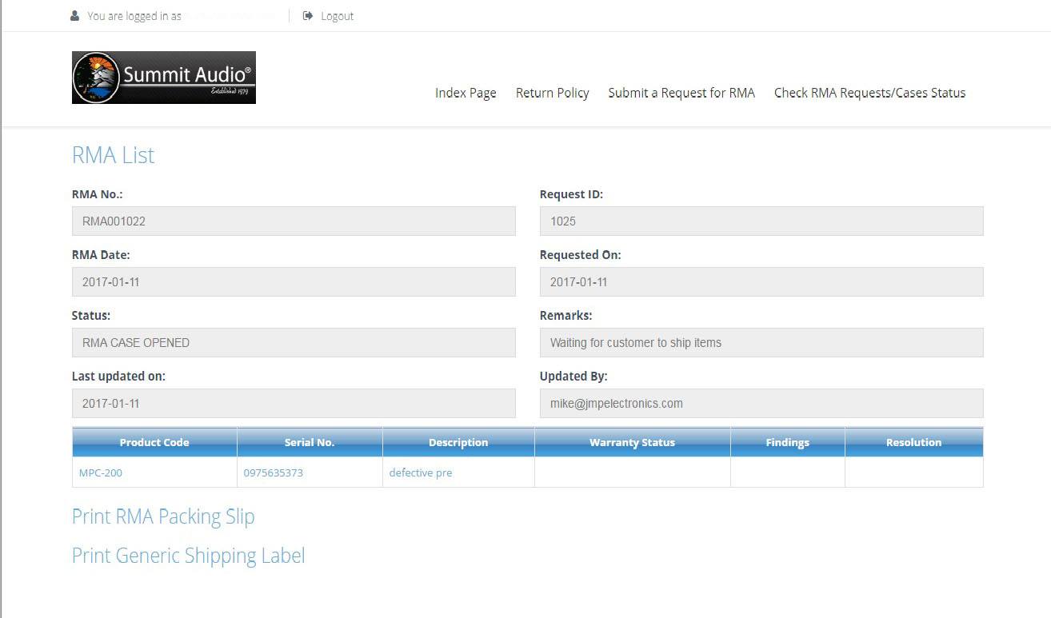This screenshot has height=618, width=1051.
Task: Click the Description column header
Action: [x=458, y=442]
